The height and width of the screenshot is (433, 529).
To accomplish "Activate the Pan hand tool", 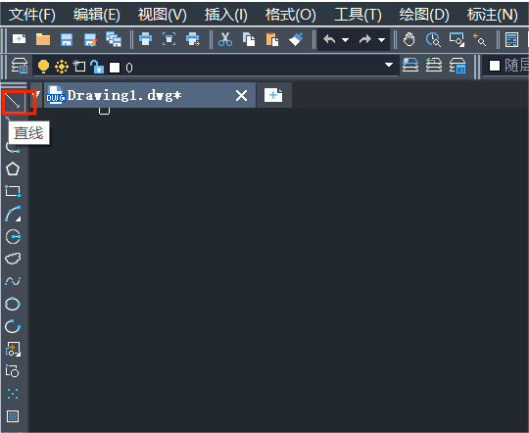I will (409, 39).
